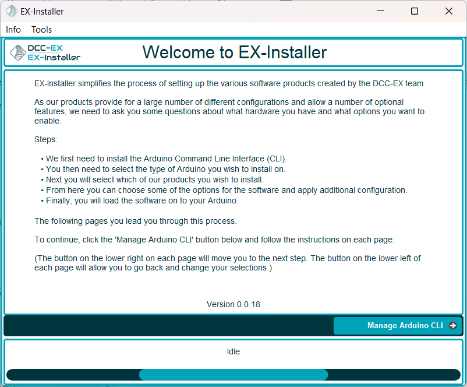Image resolution: width=467 pixels, height=387 pixels.
Task: Click the 'To continue, click' instruction line
Action: pyautogui.click(x=214, y=240)
